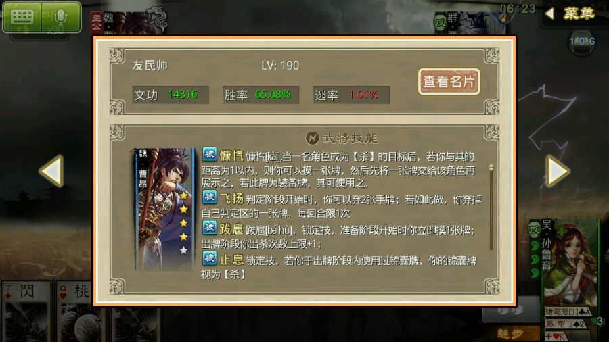
Task: Select the 桃 hand card
Action: [75, 312]
